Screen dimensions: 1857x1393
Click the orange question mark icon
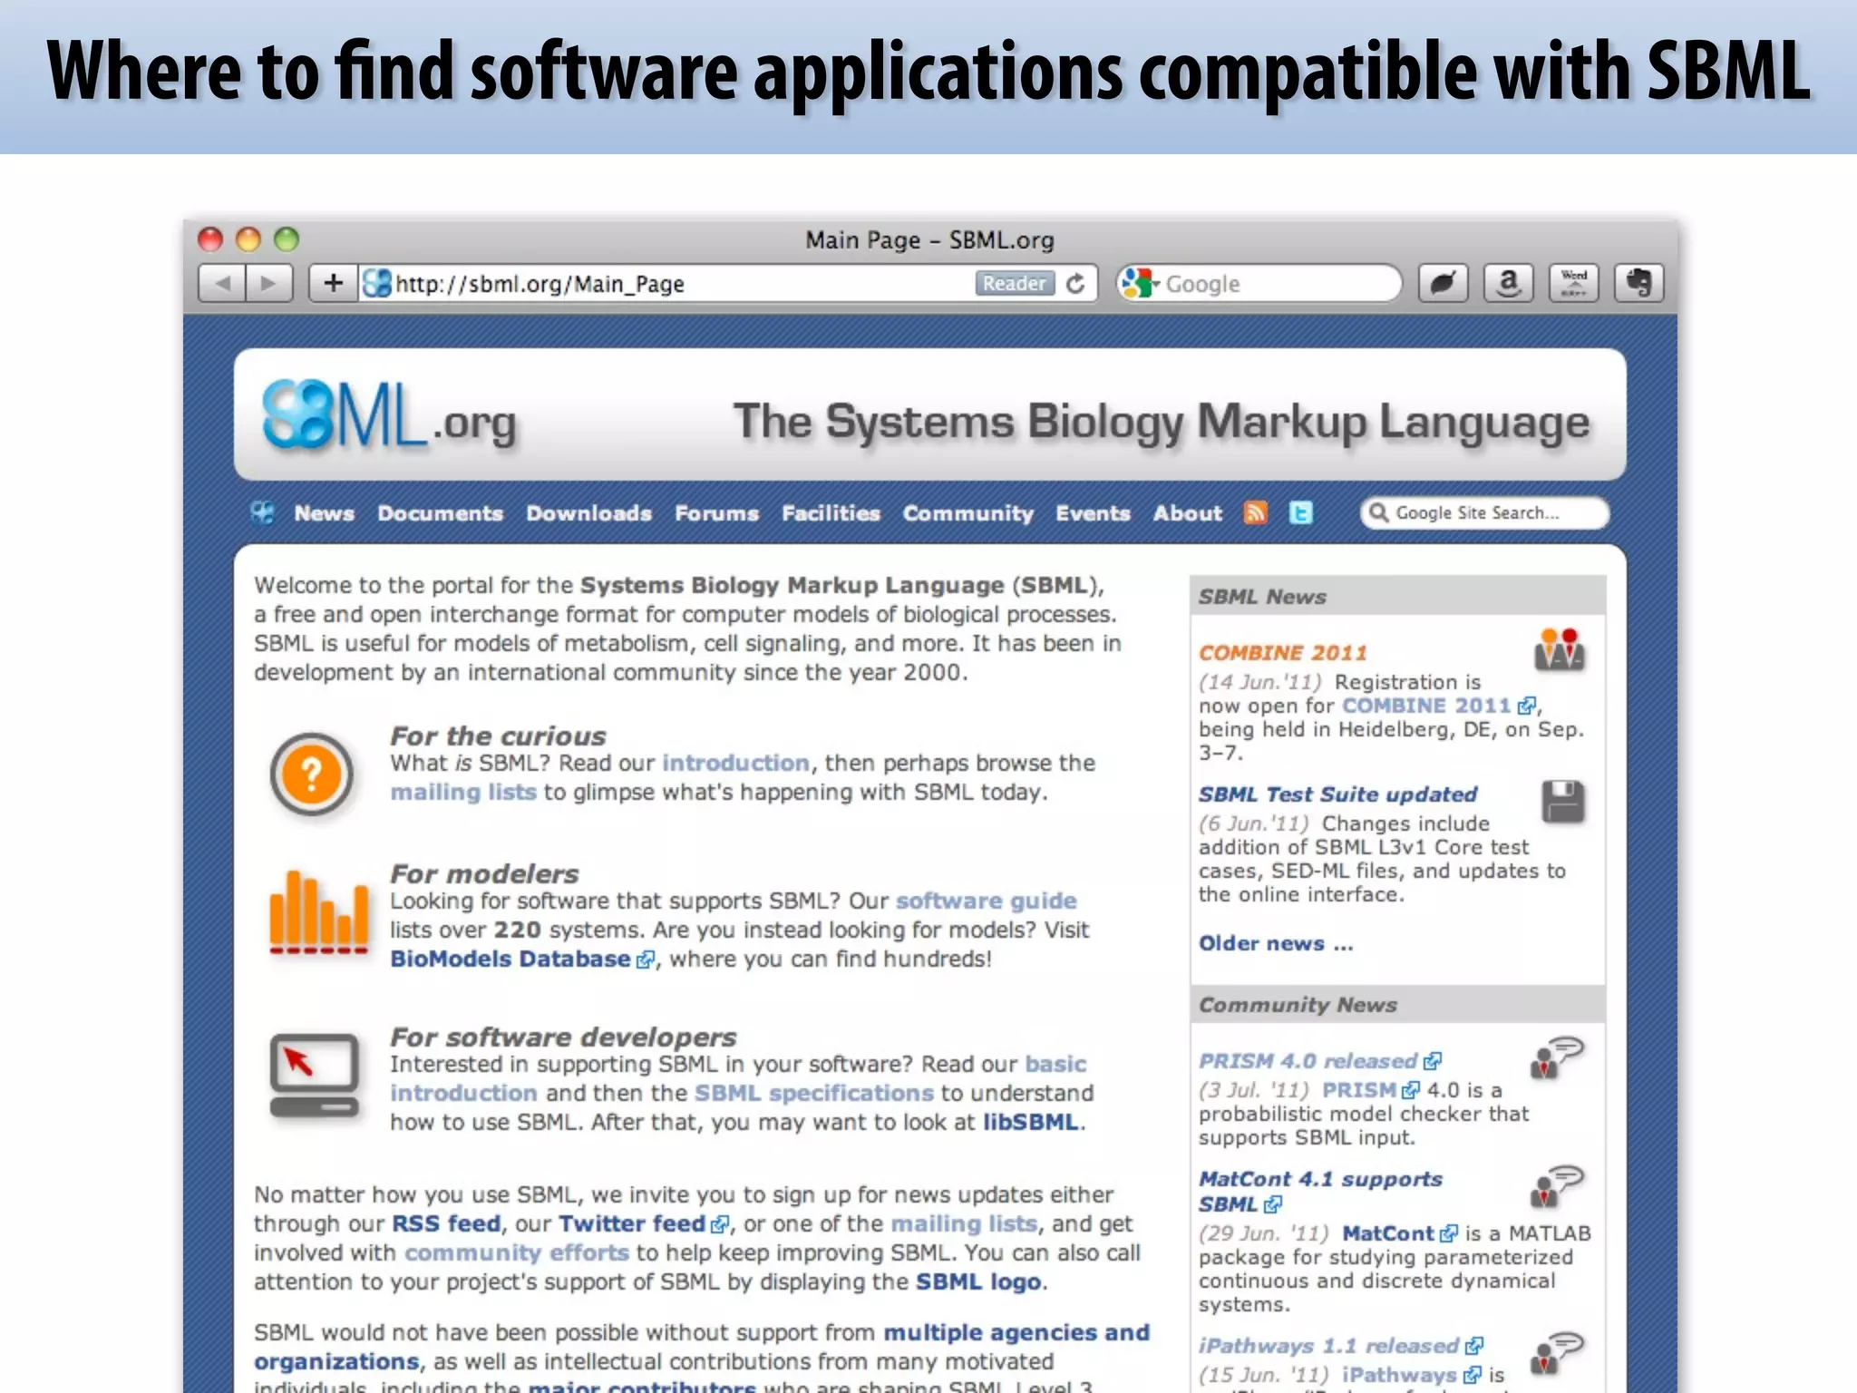click(311, 774)
